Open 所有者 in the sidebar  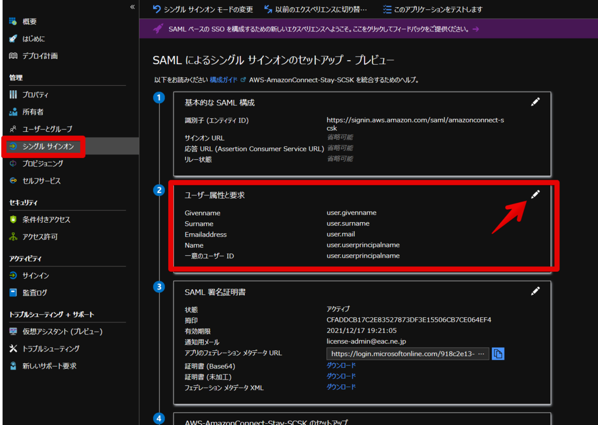(x=33, y=112)
